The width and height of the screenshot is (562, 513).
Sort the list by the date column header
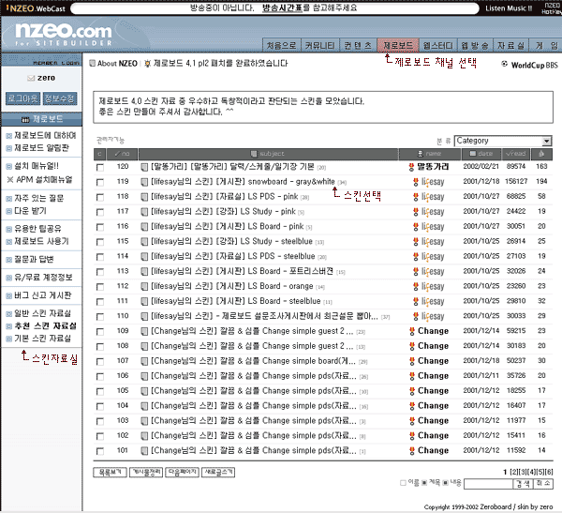(x=481, y=153)
